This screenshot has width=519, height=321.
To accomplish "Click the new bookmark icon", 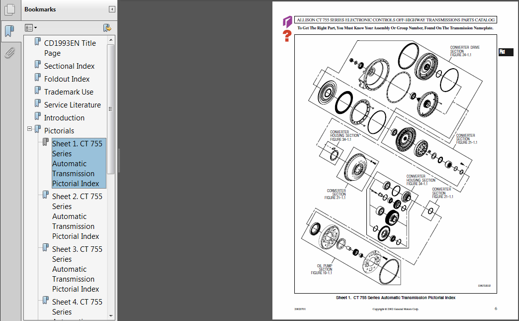I will 107,28.
